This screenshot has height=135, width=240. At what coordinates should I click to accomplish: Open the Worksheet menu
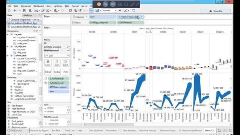pyautogui.click(x=26, y=6)
